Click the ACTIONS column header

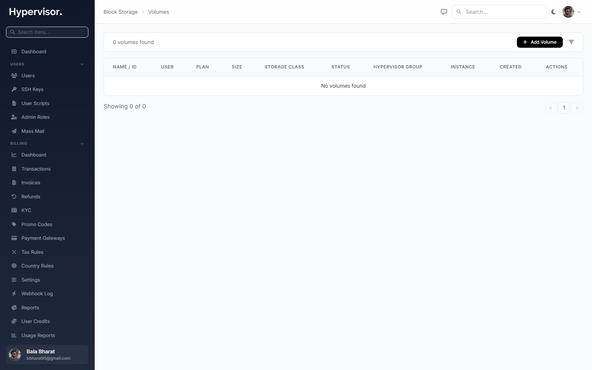[x=556, y=67]
